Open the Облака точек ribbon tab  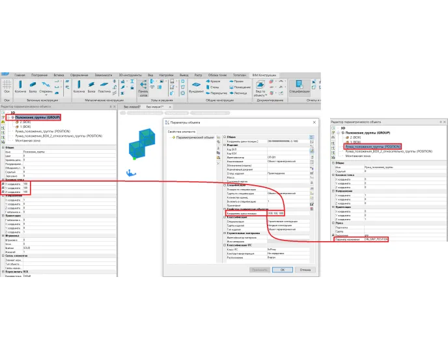coord(217,75)
